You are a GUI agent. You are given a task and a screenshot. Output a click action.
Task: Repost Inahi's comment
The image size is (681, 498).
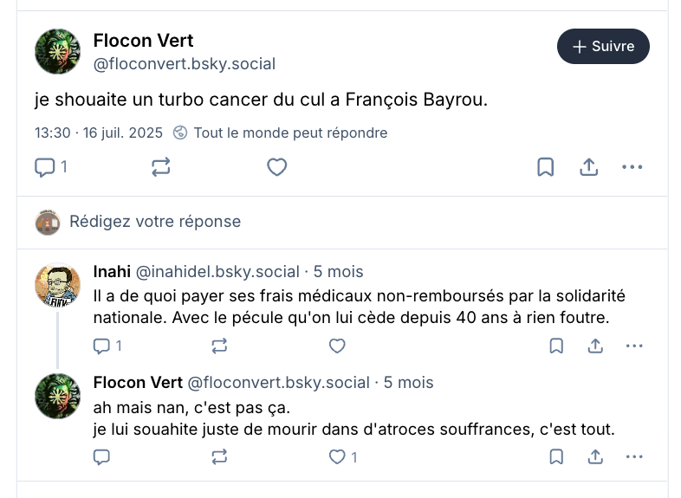click(219, 346)
